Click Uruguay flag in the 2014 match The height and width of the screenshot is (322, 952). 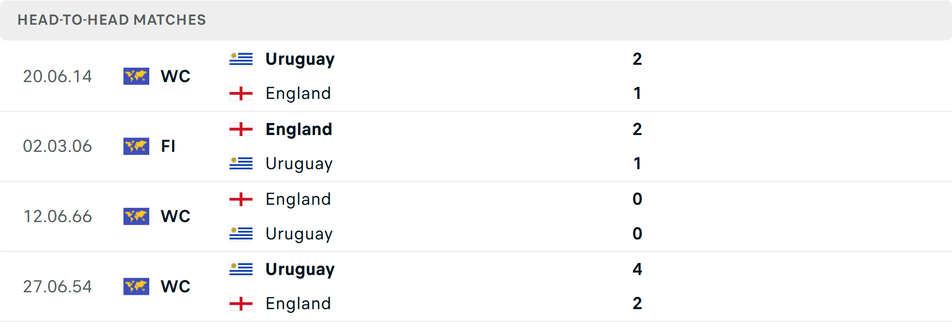click(241, 59)
